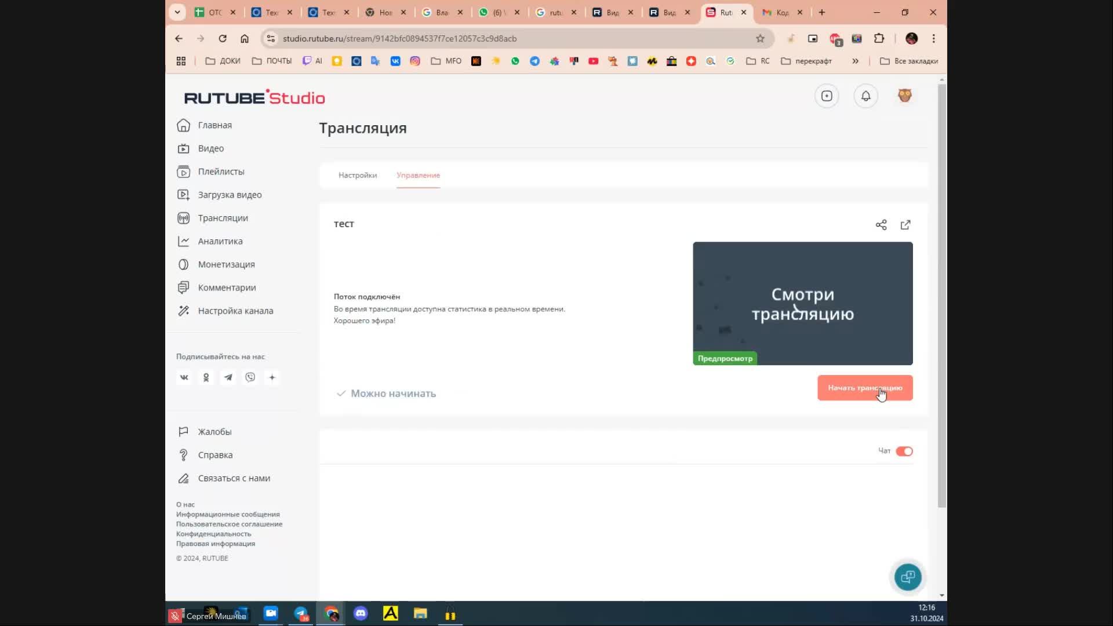
Task: Open the ДОКИ bookmarks folder
Action: 223,61
